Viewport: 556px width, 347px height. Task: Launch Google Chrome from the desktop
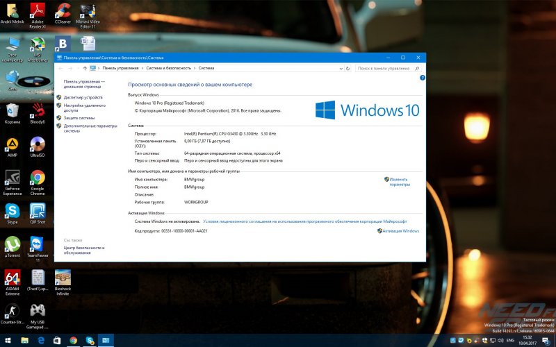click(x=38, y=178)
